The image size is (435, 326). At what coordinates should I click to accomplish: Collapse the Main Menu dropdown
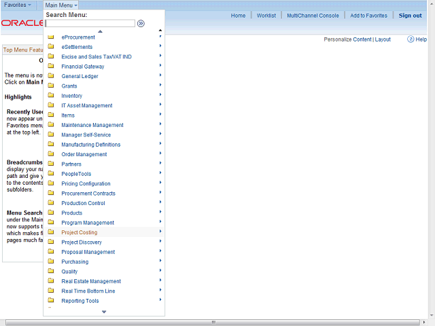(x=61, y=5)
